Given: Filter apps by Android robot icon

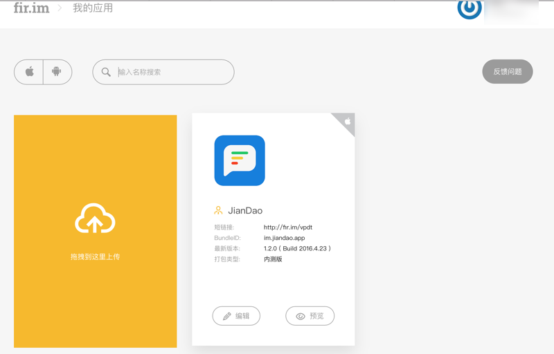Looking at the screenshot, I should [57, 72].
